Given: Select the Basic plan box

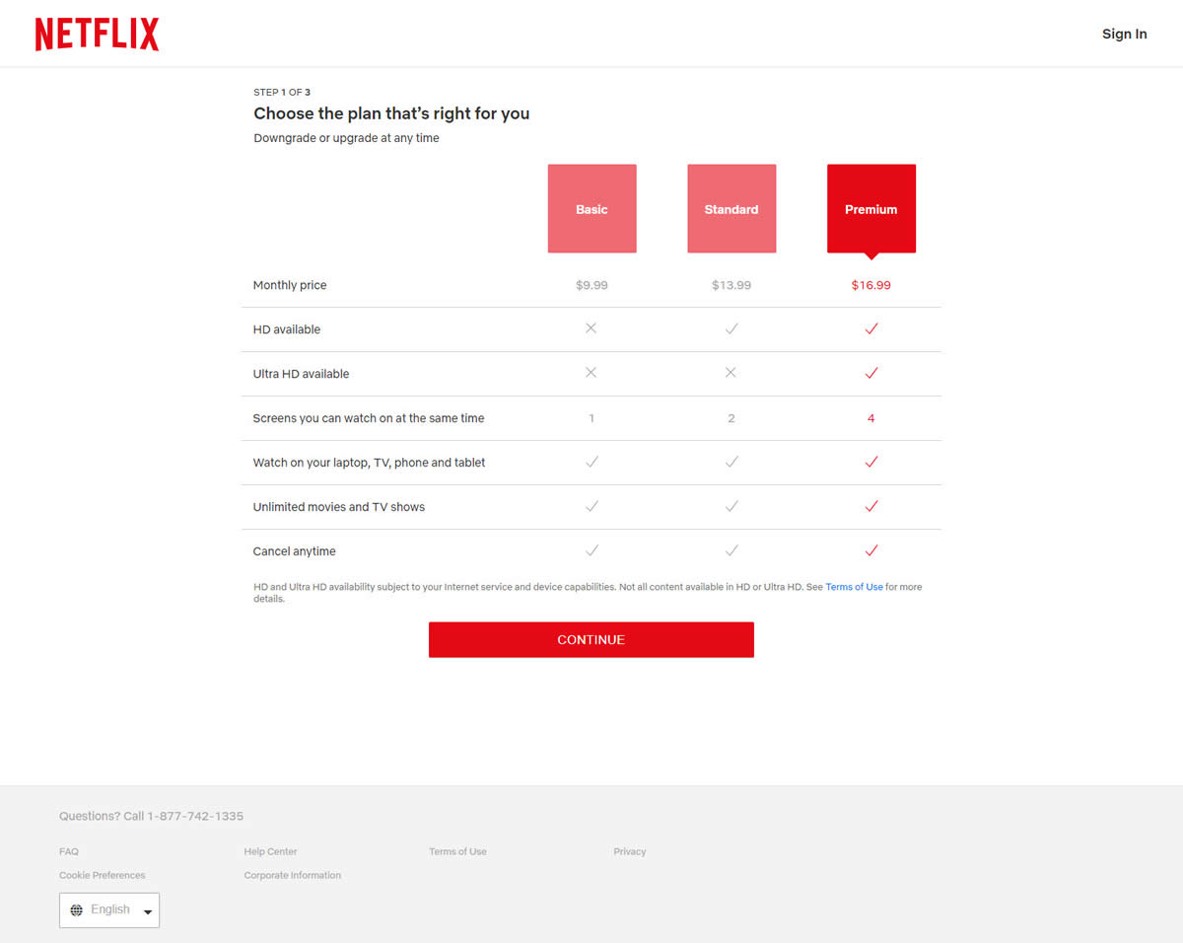Looking at the screenshot, I should click(591, 209).
